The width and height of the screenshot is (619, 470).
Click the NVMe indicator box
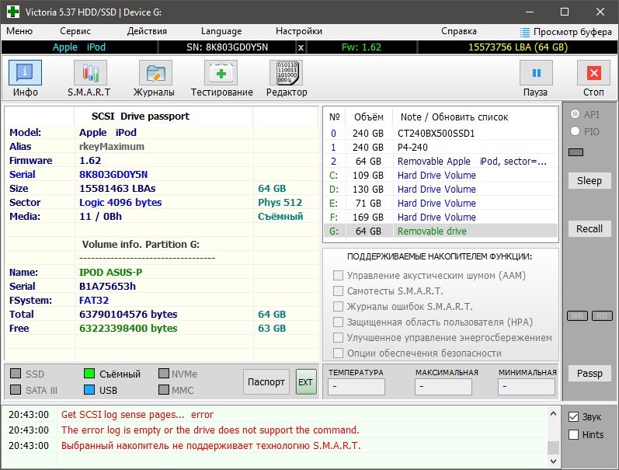[x=164, y=373]
